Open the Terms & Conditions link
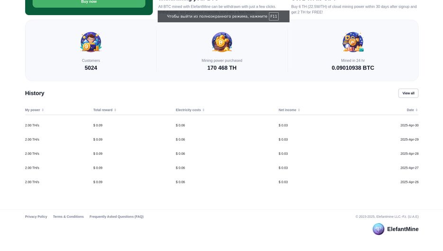The image size is (443, 251). [68, 216]
